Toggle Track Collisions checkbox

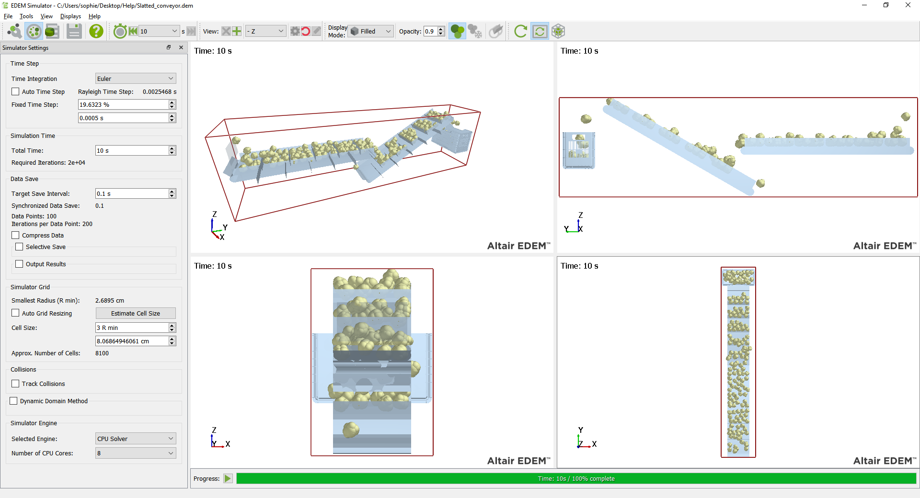[x=16, y=384]
